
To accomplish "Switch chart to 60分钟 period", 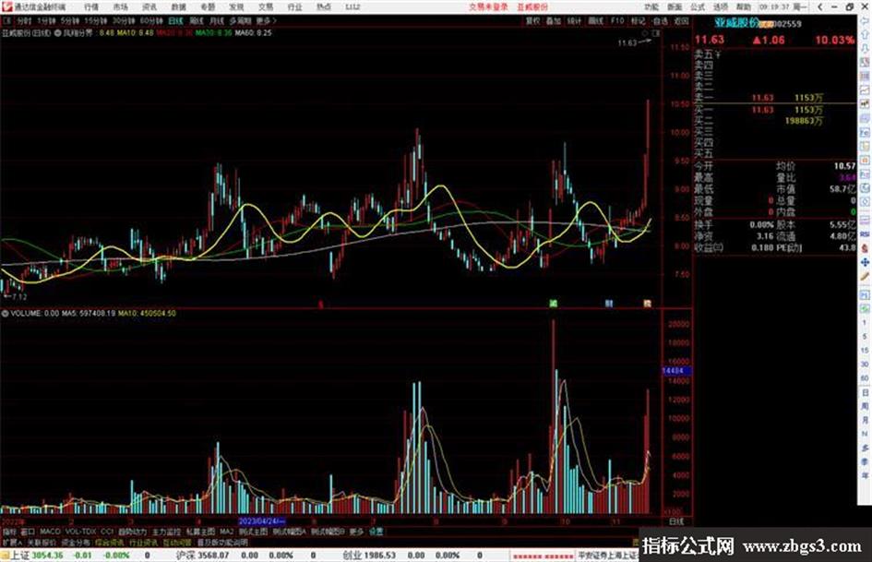I will click(x=151, y=21).
